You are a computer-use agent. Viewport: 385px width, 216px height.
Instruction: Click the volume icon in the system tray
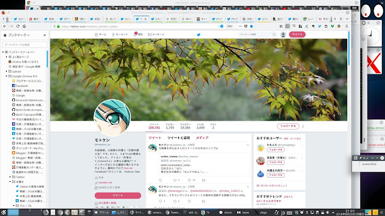327,212
